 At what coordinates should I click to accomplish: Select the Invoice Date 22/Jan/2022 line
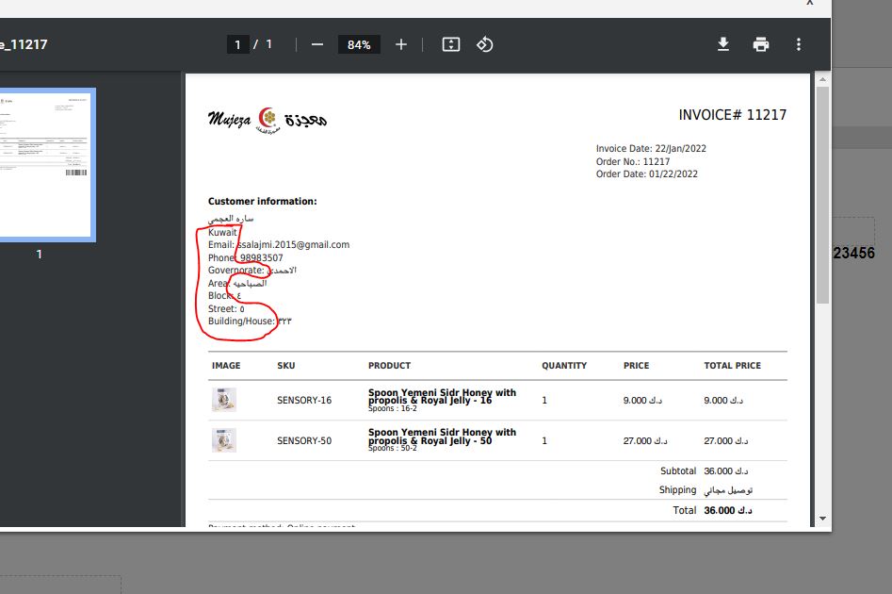(651, 149)
